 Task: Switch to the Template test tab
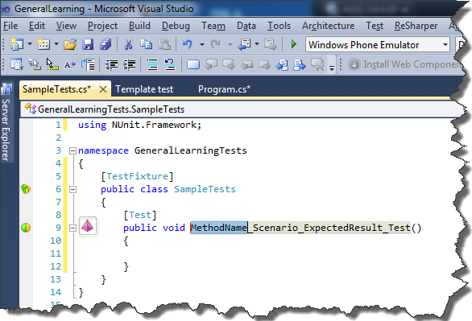coord(144,89)
